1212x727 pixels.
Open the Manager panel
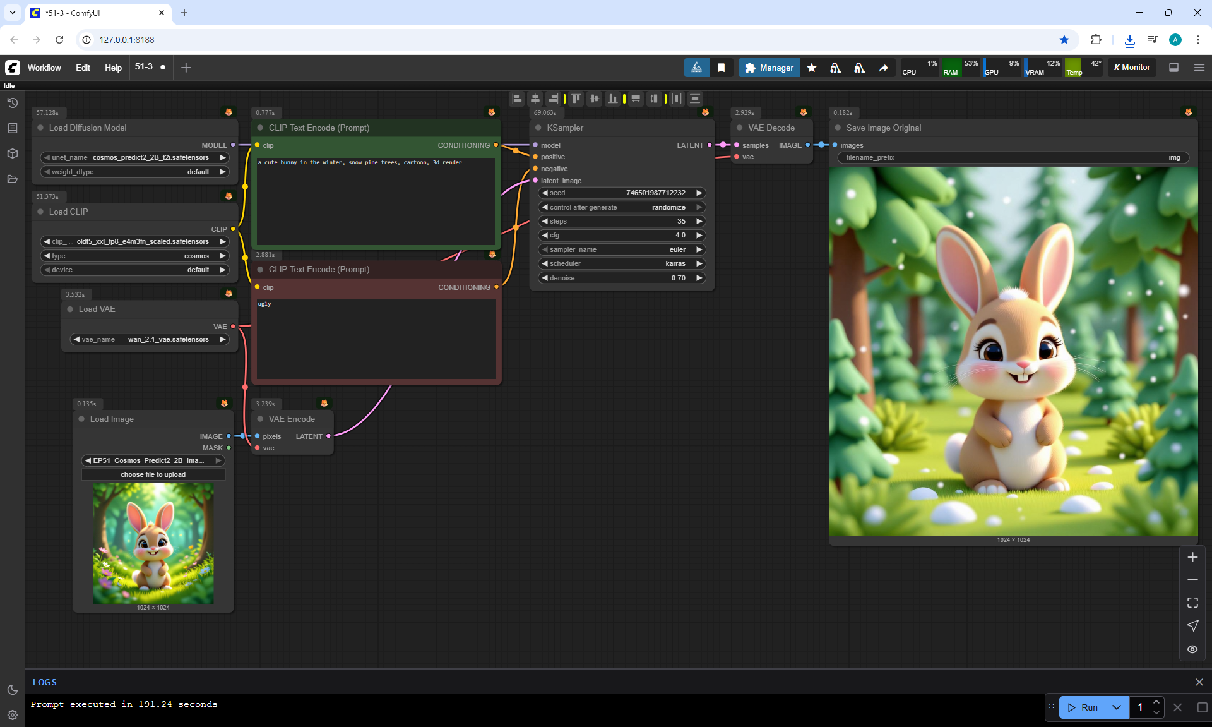point(768,68)
